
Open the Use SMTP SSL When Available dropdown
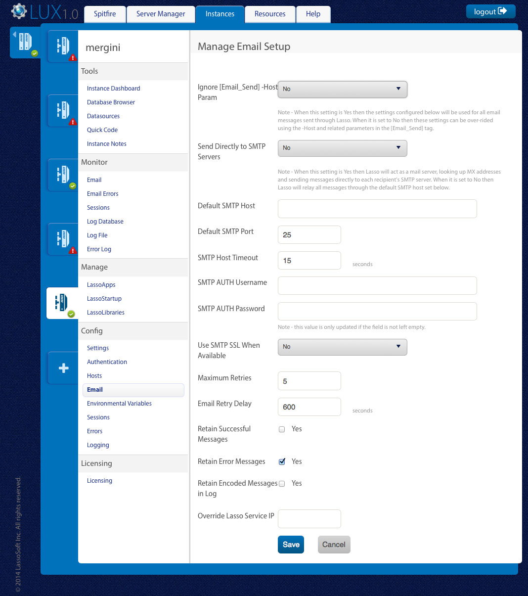[343, 347]
